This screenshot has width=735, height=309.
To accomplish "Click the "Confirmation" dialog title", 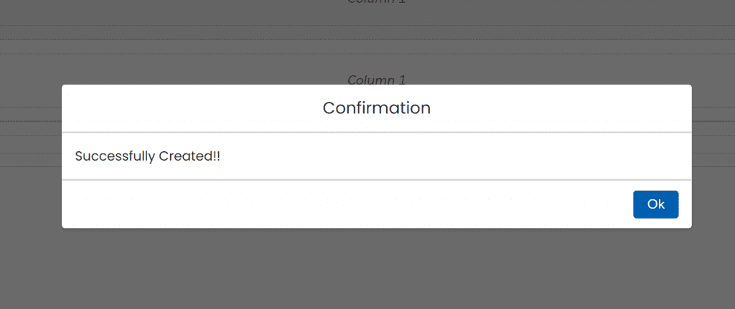I will point(376,108).
